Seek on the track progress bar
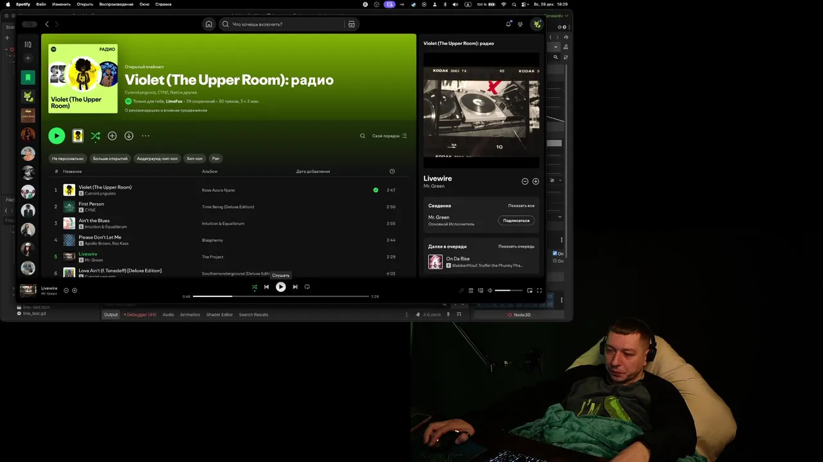 click(281, 296)
